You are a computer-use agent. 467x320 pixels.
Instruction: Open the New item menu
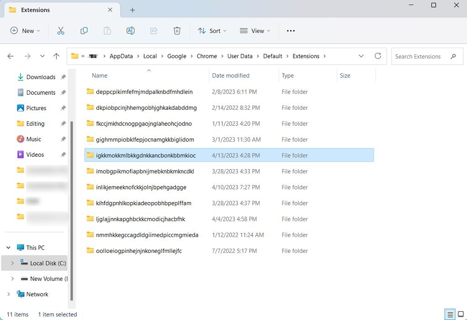pos(25,31)
